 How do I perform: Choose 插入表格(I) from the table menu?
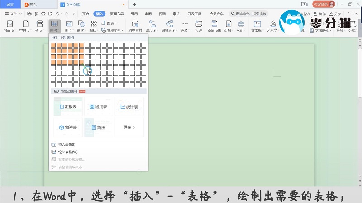pos(67,144)
